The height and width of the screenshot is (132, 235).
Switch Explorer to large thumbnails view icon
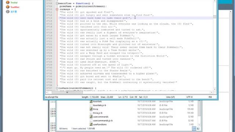(x=198, y=129)
